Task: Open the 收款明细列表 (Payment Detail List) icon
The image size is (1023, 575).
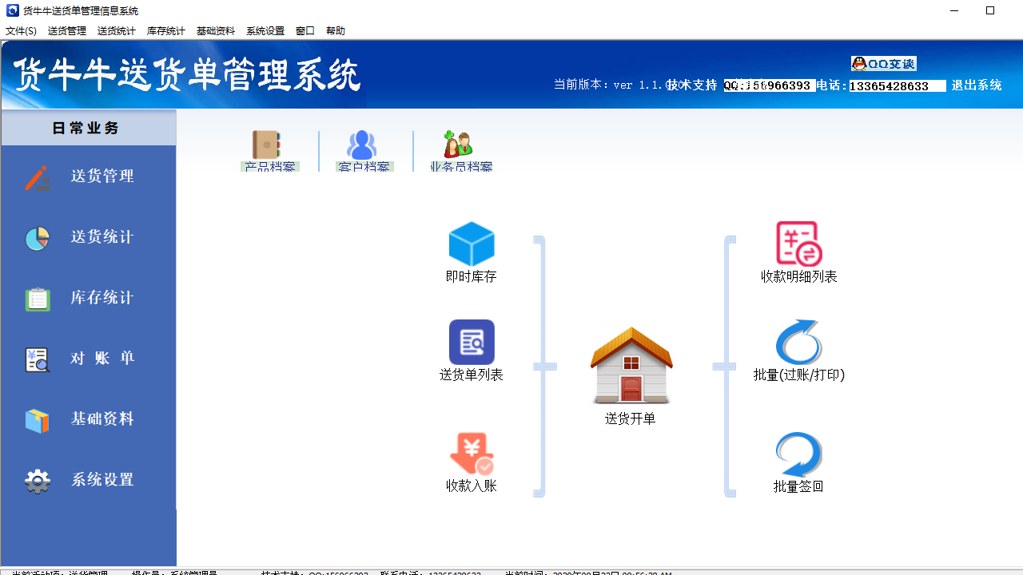Action: click(x=797, y=244)
